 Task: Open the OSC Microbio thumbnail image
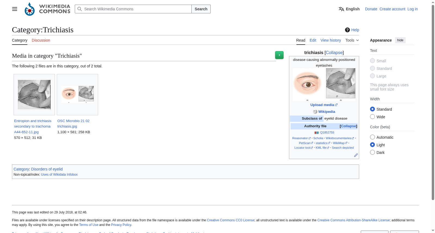click(x=77, y=94)
